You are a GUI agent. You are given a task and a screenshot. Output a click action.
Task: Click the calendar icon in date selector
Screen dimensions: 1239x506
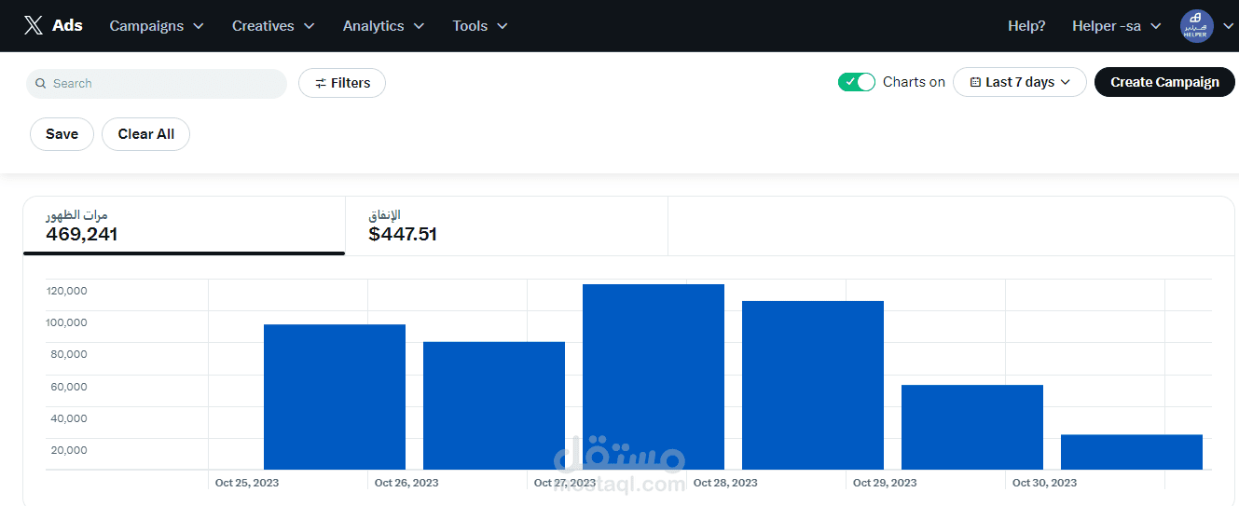click(975, 82)
